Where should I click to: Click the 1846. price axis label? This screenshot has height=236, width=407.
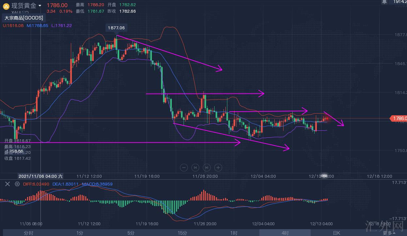(400, 63)
